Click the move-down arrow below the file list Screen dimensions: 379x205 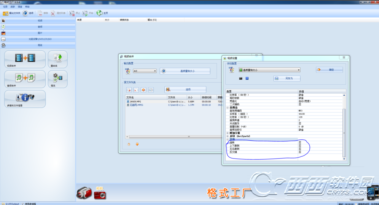click(137, 144)
